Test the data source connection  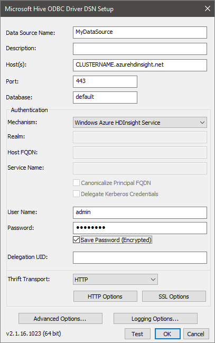[x=137, y=334]
